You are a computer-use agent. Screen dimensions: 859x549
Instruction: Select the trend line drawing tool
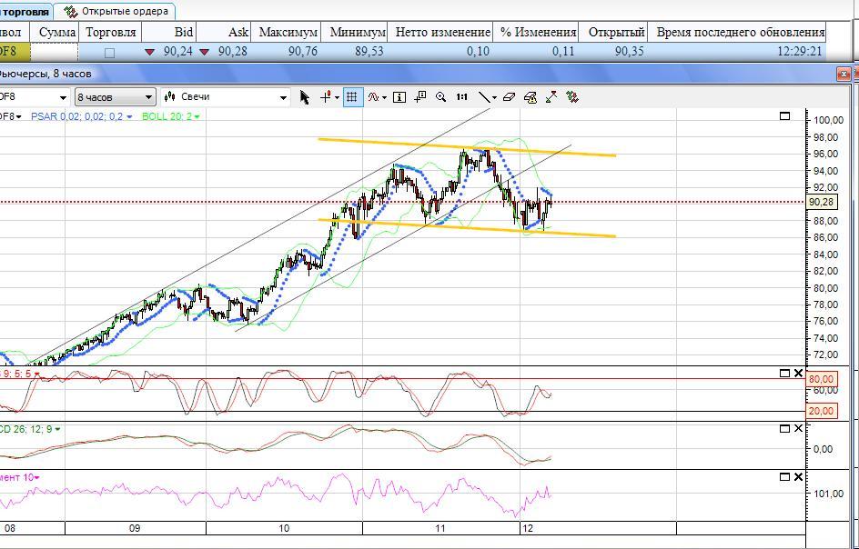pyautogui.click(x=484, y=97)
